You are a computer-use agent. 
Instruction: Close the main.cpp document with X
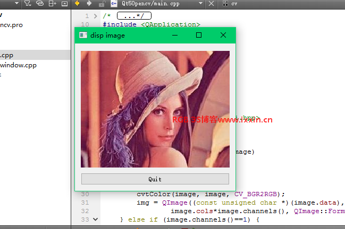(211, 4)
